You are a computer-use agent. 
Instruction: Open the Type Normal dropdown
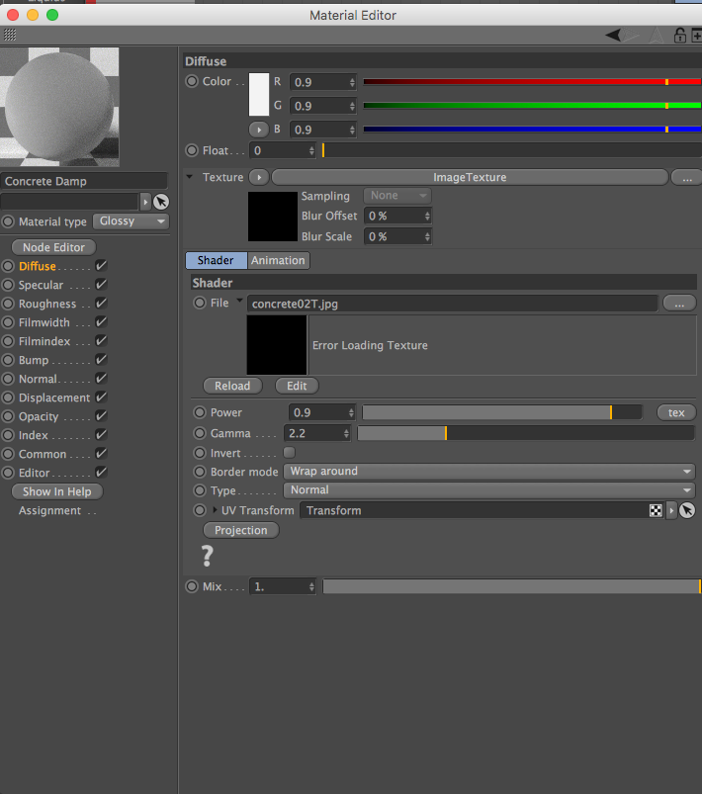click(489, 490)
